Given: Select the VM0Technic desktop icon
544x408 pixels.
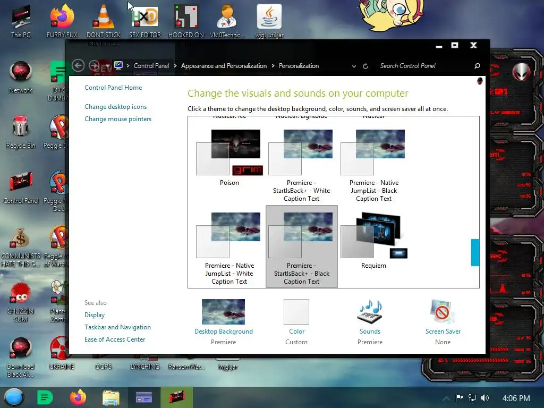Looking at the screenshot, I should (x=227, y=21).
